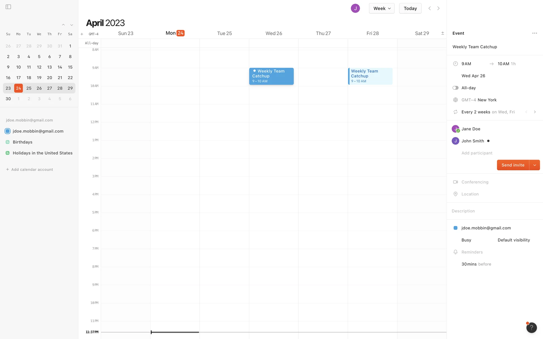
Task: Go to next week arrow
Action: coord(438,8)
